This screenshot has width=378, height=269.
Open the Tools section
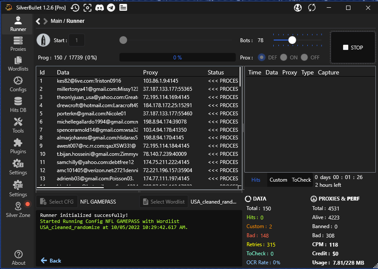[18, 126]
